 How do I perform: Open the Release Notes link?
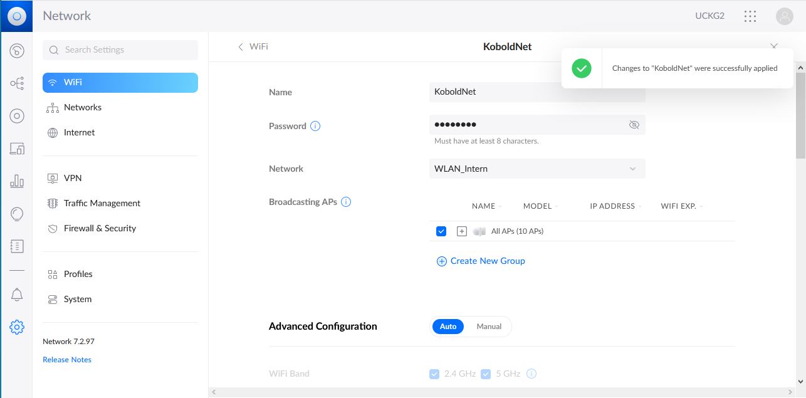click(x=67, y=360)
